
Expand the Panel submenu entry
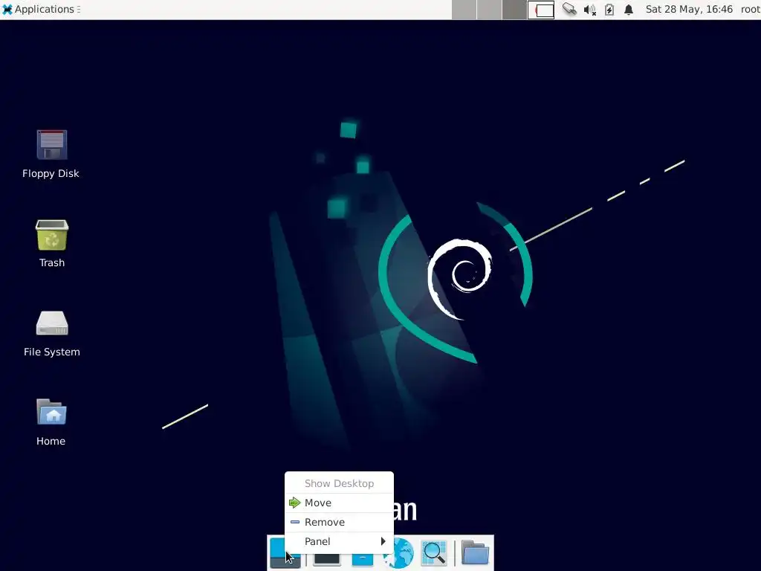[x=339, y=541]
